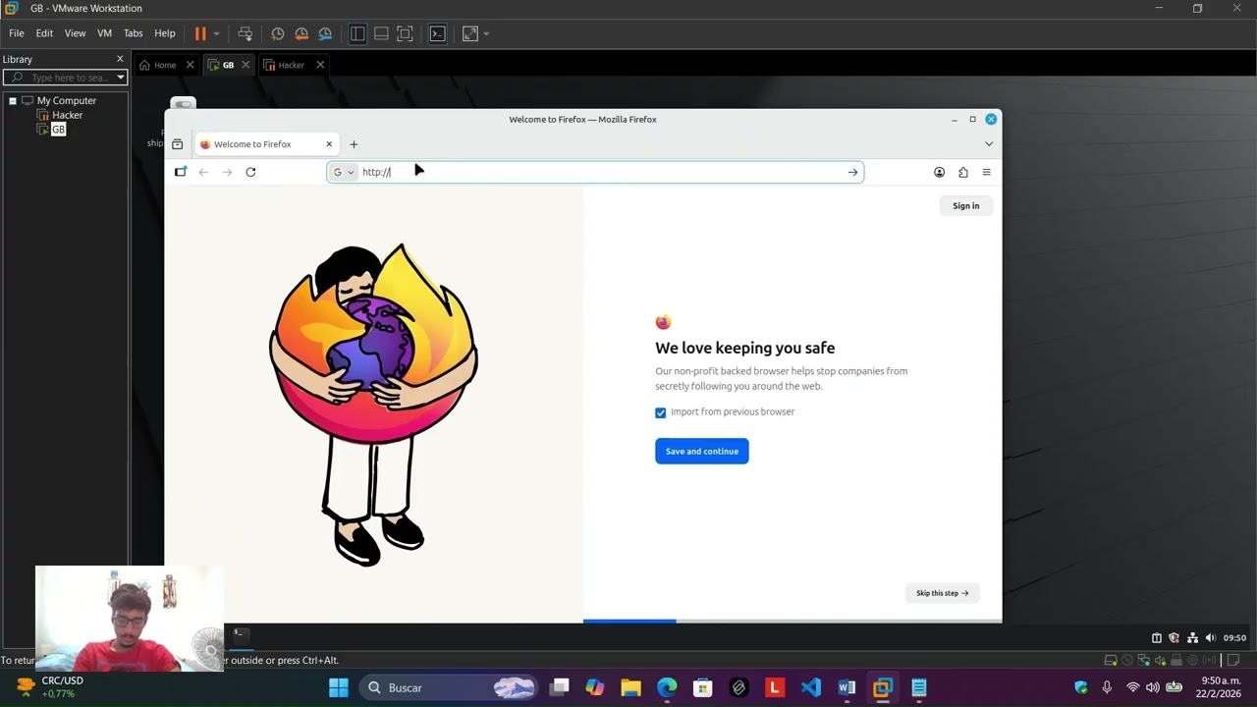
Task: Go back in Firefox
Action: [203, 172]
